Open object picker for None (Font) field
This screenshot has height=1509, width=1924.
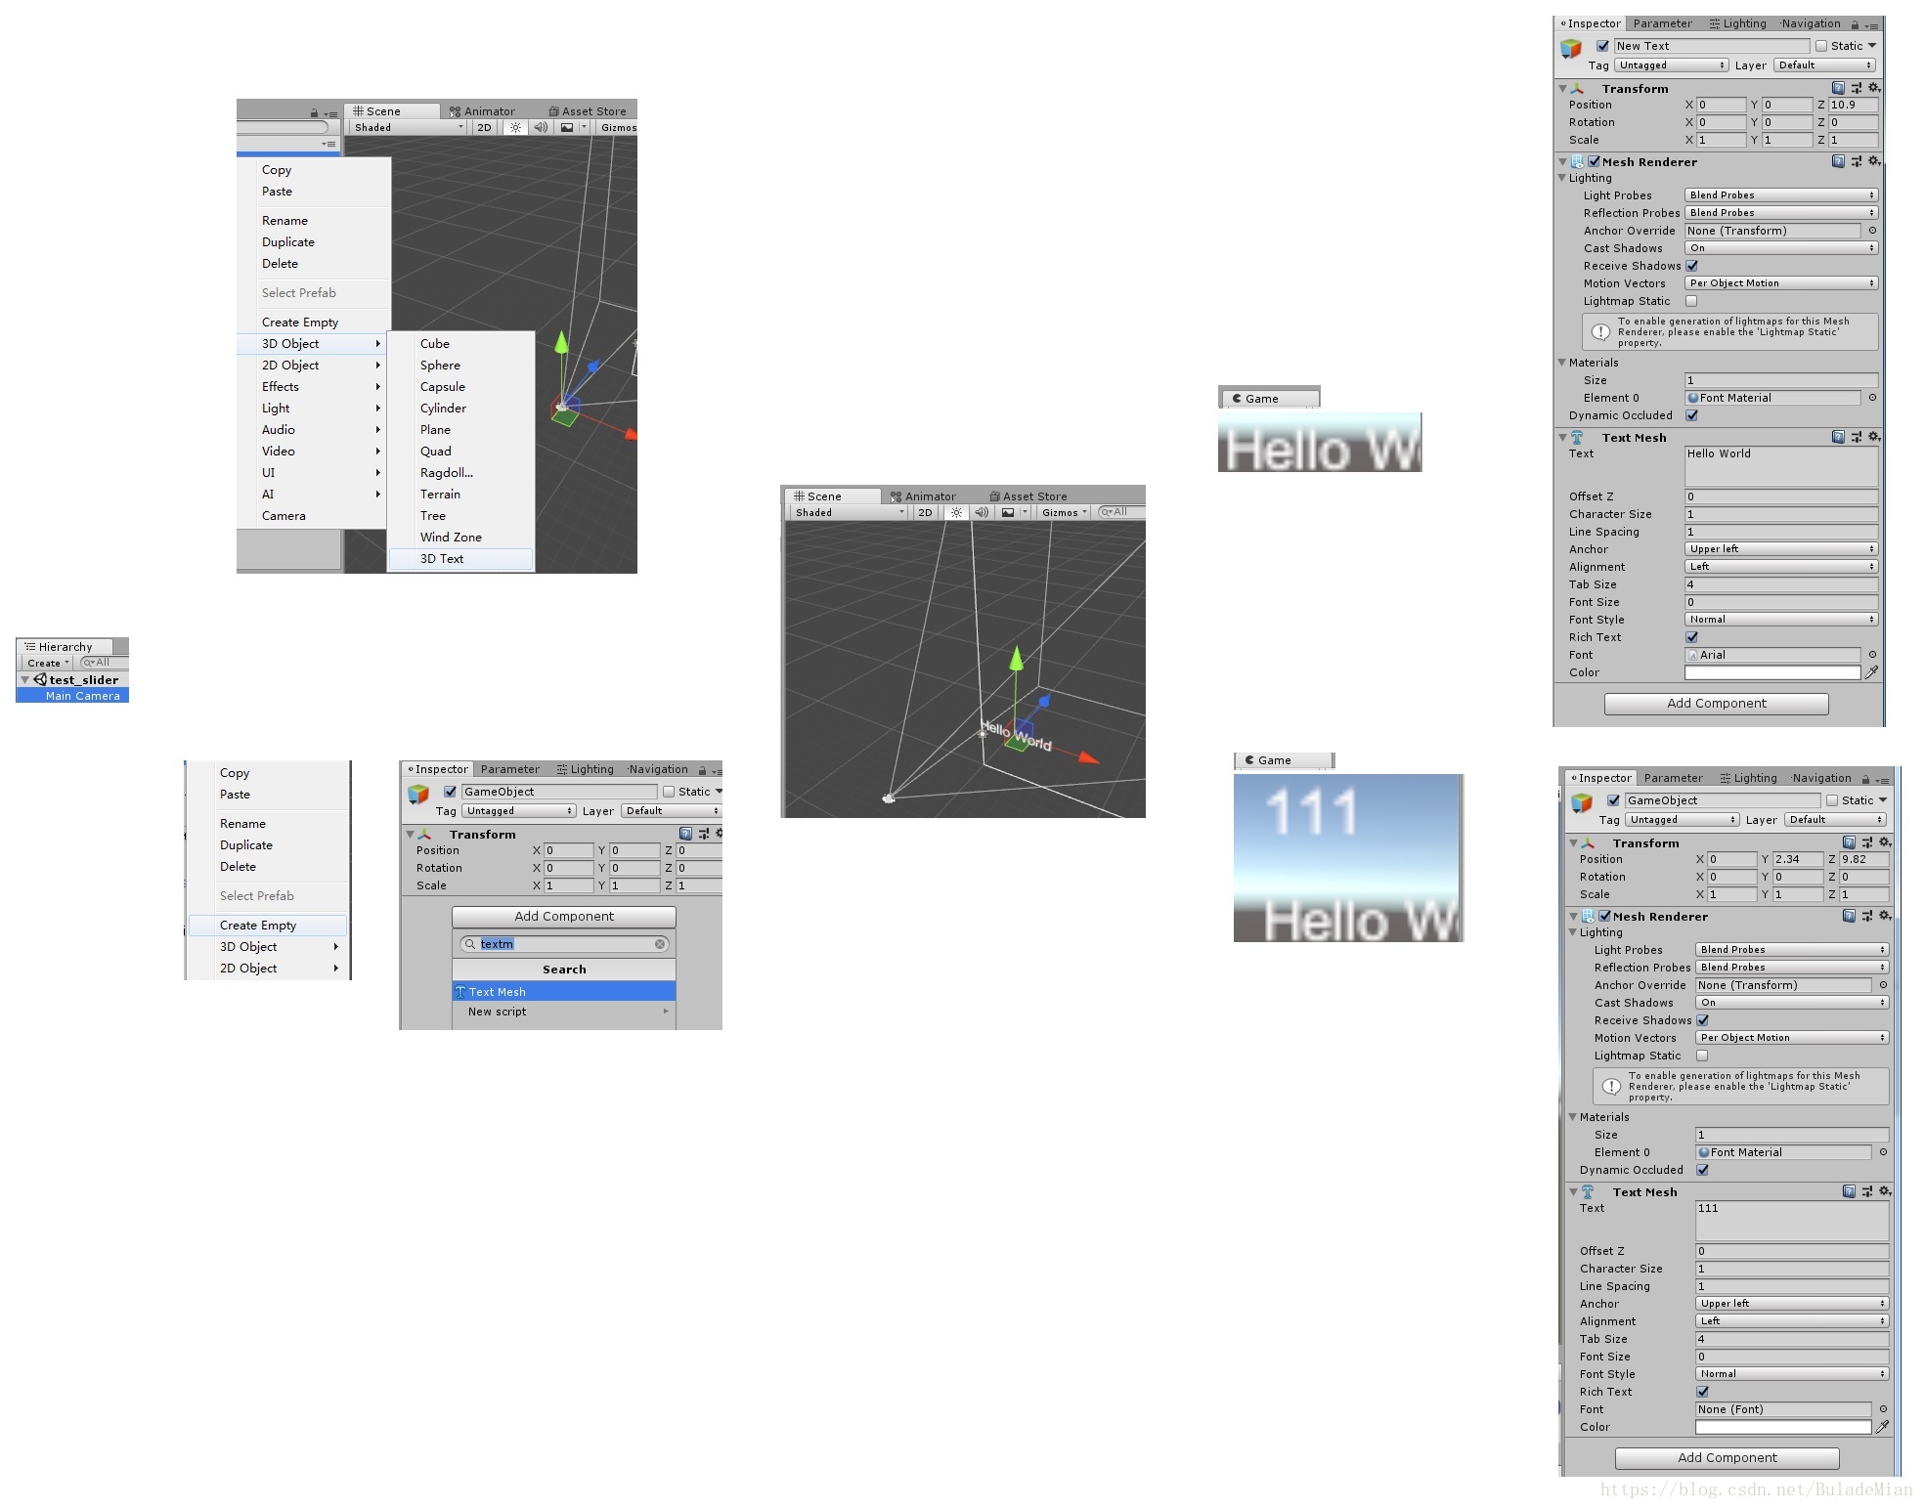pos(1883,1409)
